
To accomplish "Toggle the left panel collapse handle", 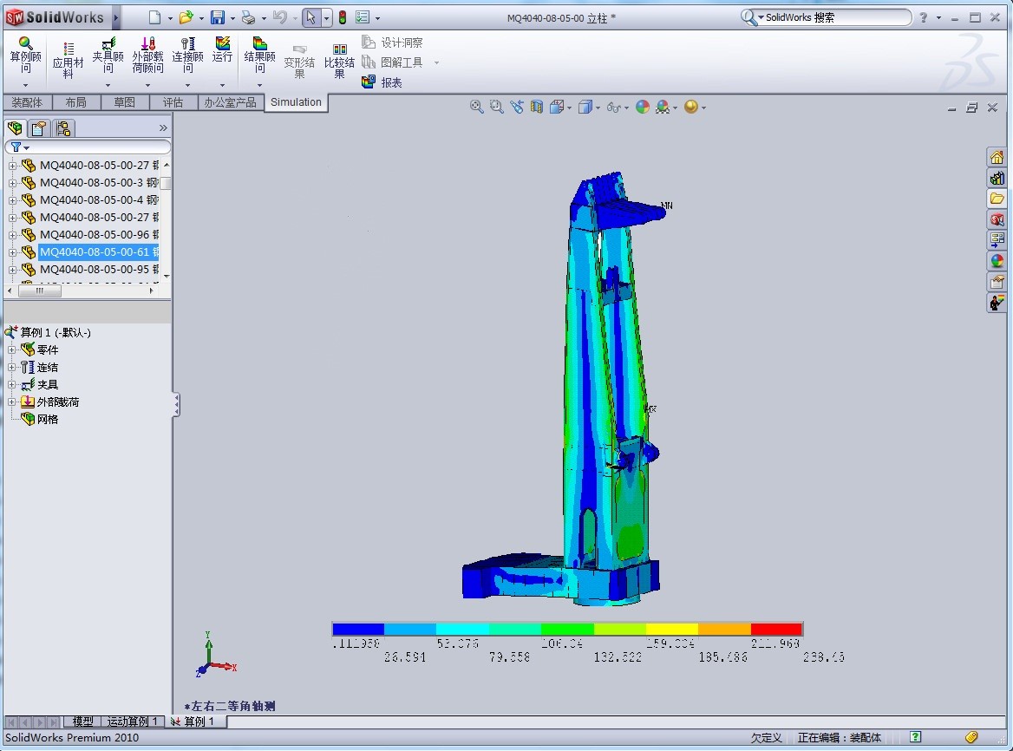I will (x=176, y=404).
